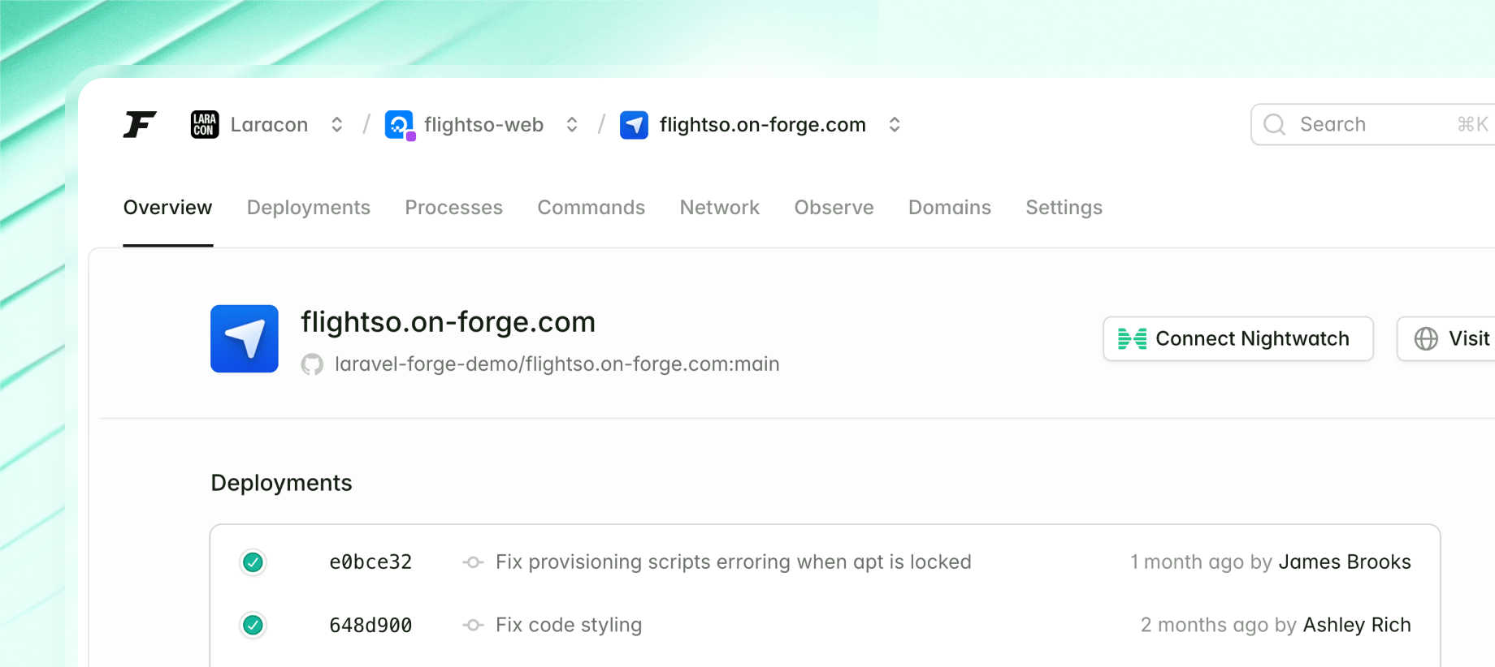This screenshot has width=1495, height=667.
Task: Click the Forge F logo
Action: click(140, 124)
